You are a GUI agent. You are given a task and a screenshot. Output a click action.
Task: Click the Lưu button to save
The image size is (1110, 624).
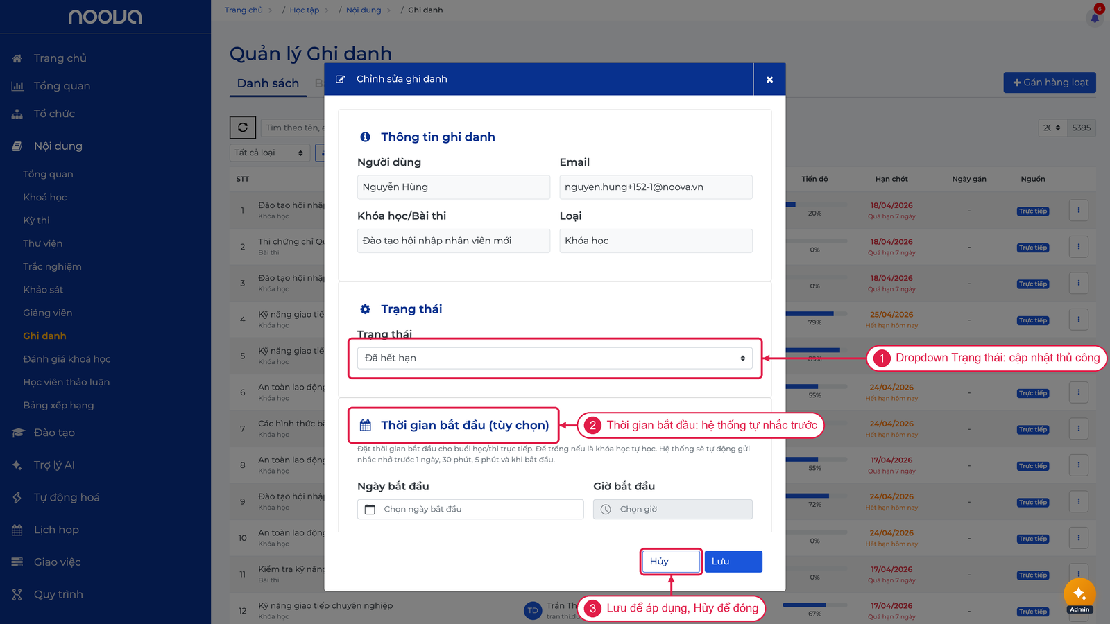click(733, 562)
